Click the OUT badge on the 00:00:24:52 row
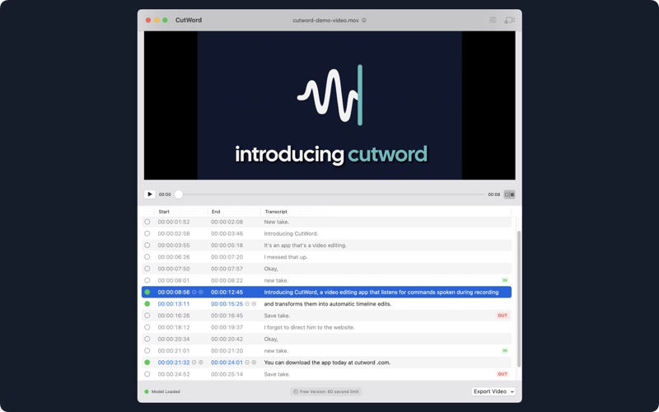The image size is (659, 412). pyautogui.click(x=502, y=374)
